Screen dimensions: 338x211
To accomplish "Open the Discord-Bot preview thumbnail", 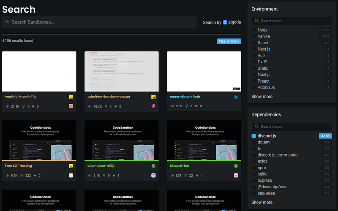I will pos(204,141).
